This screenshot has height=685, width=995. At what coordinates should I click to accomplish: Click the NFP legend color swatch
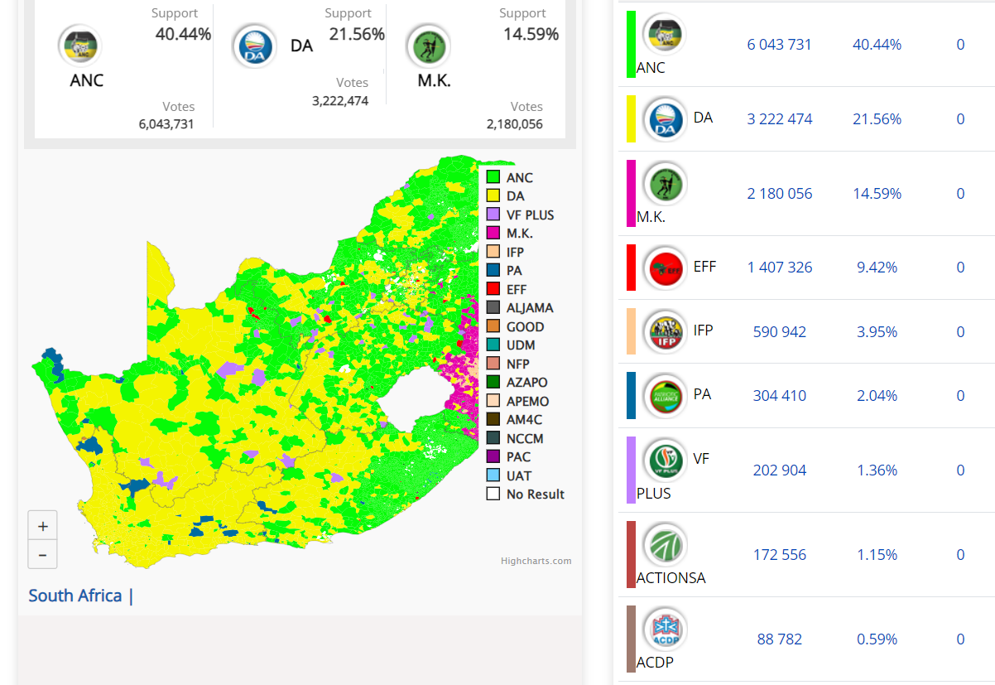[x=493, y=364]
